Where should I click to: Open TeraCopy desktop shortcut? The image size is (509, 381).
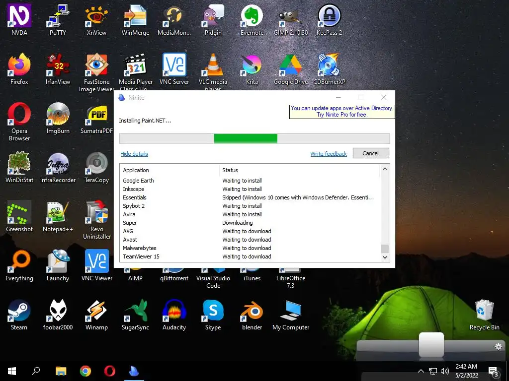[x=96, y=167]
